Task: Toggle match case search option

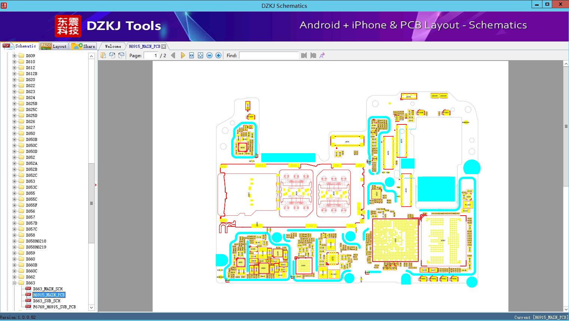Action: (322, 55)
